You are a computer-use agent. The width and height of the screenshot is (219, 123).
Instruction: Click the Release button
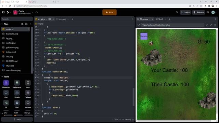198,12
